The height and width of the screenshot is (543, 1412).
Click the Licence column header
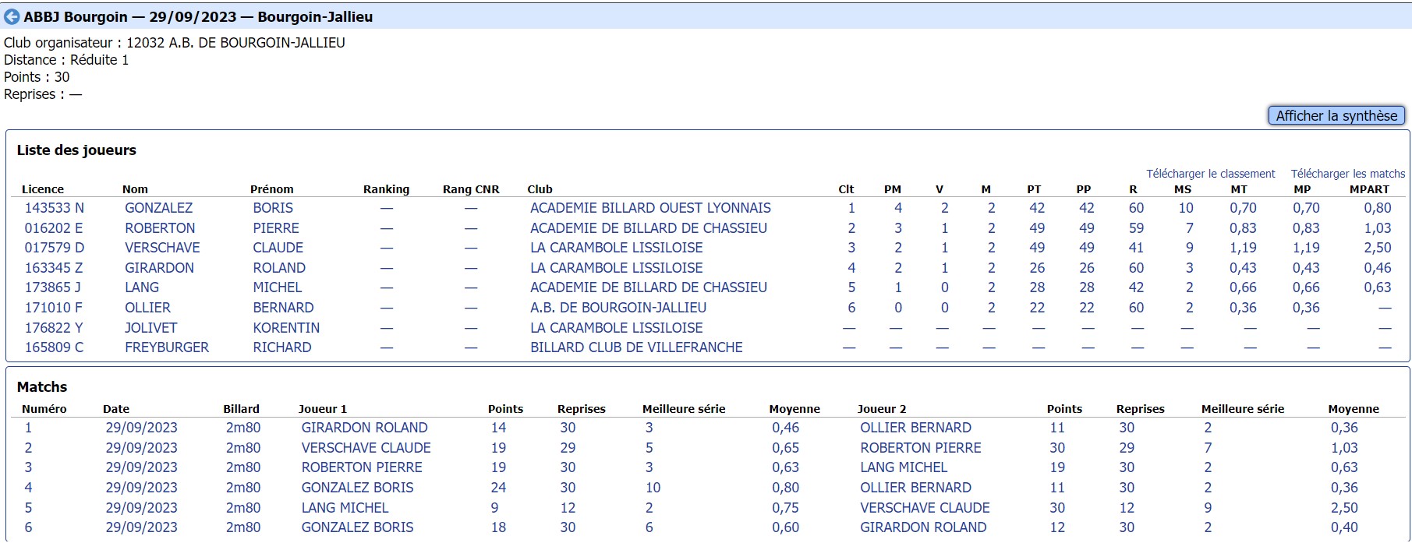(x=43, y=189)
